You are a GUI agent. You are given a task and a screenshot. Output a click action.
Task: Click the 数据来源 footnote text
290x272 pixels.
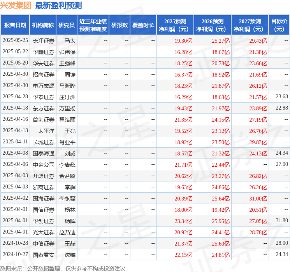(63, 268)
